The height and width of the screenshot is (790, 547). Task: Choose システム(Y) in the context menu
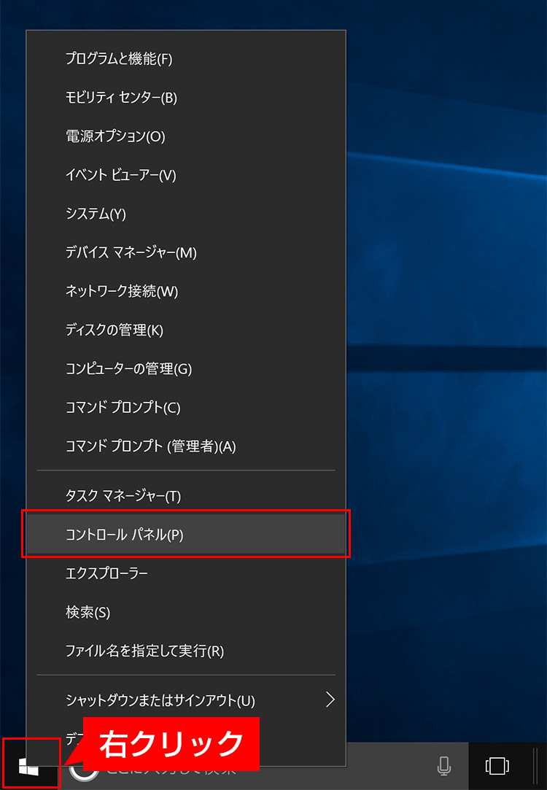coord(185,214)
